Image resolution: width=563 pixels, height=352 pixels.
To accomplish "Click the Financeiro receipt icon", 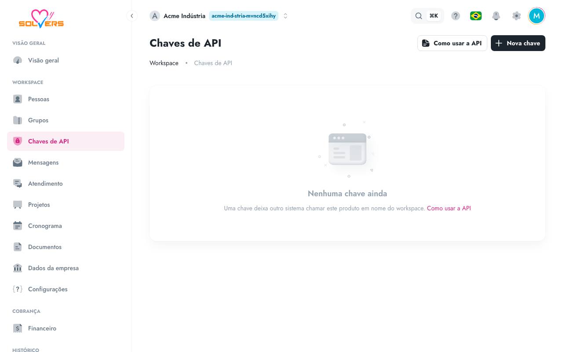I will (x=18, y=328).
